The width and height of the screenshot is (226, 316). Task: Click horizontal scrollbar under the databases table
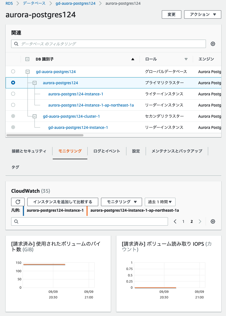(x=45, y=135)
